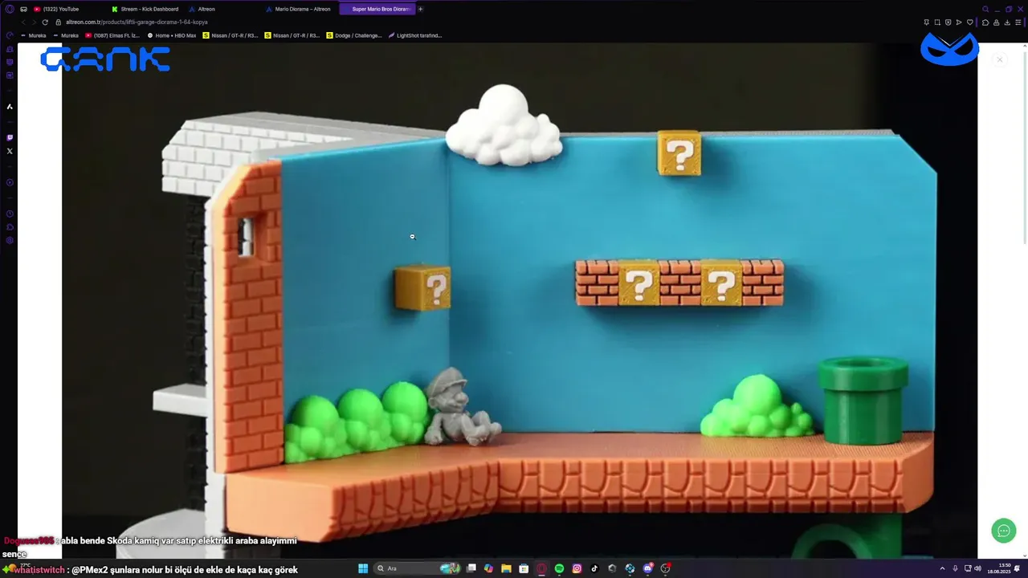Click the address bar URL altreon.com.tr
The height and width of the screenshot is (578, 1028).
point(137,22)
